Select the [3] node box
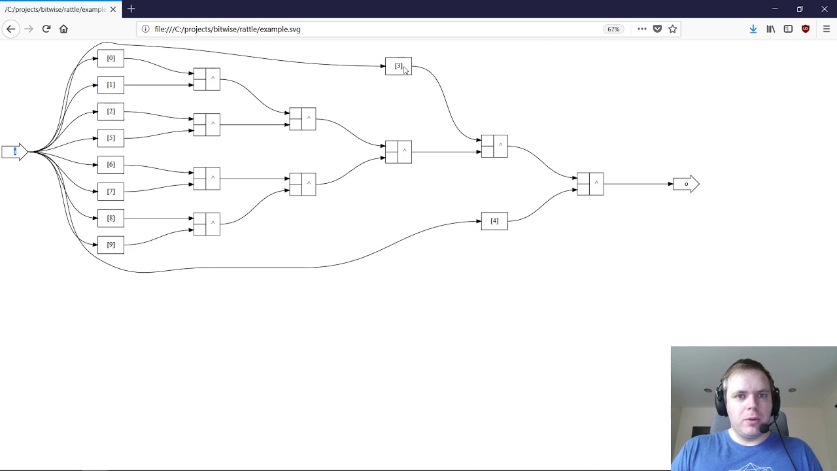The image size is (837, 471). coord(398,66)
